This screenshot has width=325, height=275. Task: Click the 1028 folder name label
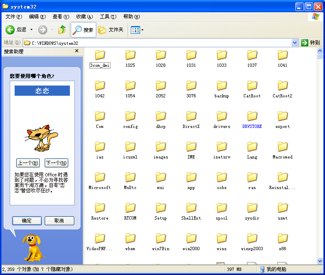pos(160,65)
